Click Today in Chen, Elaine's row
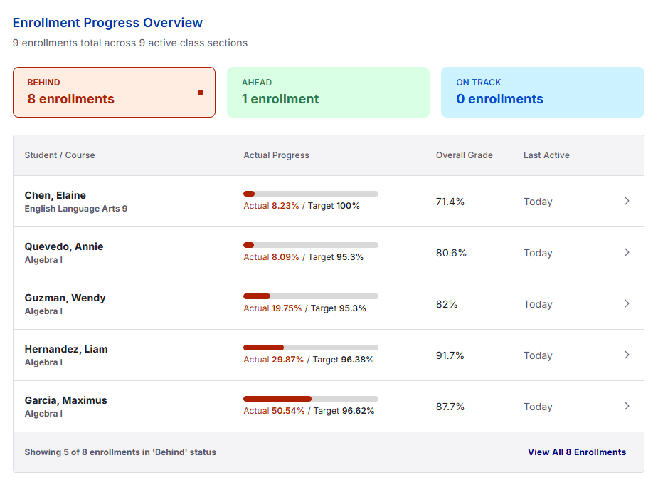The image size is (658, 480). (x=538, y=202)
